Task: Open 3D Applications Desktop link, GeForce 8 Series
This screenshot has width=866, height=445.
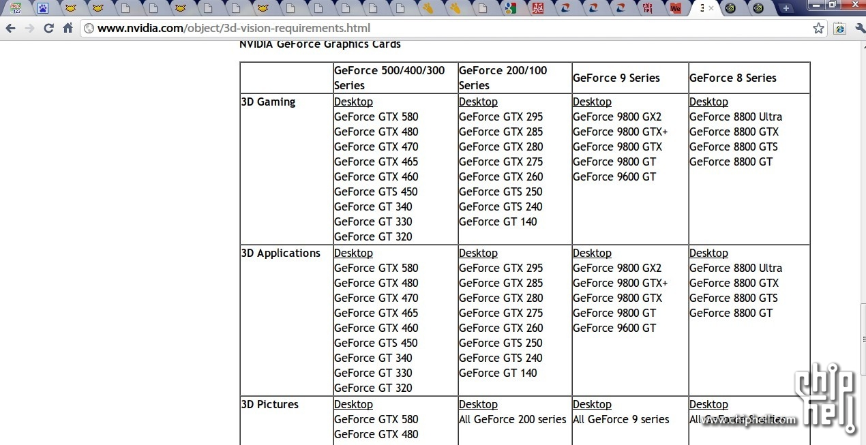Action: pyautogui.click(x=708, y=253)
